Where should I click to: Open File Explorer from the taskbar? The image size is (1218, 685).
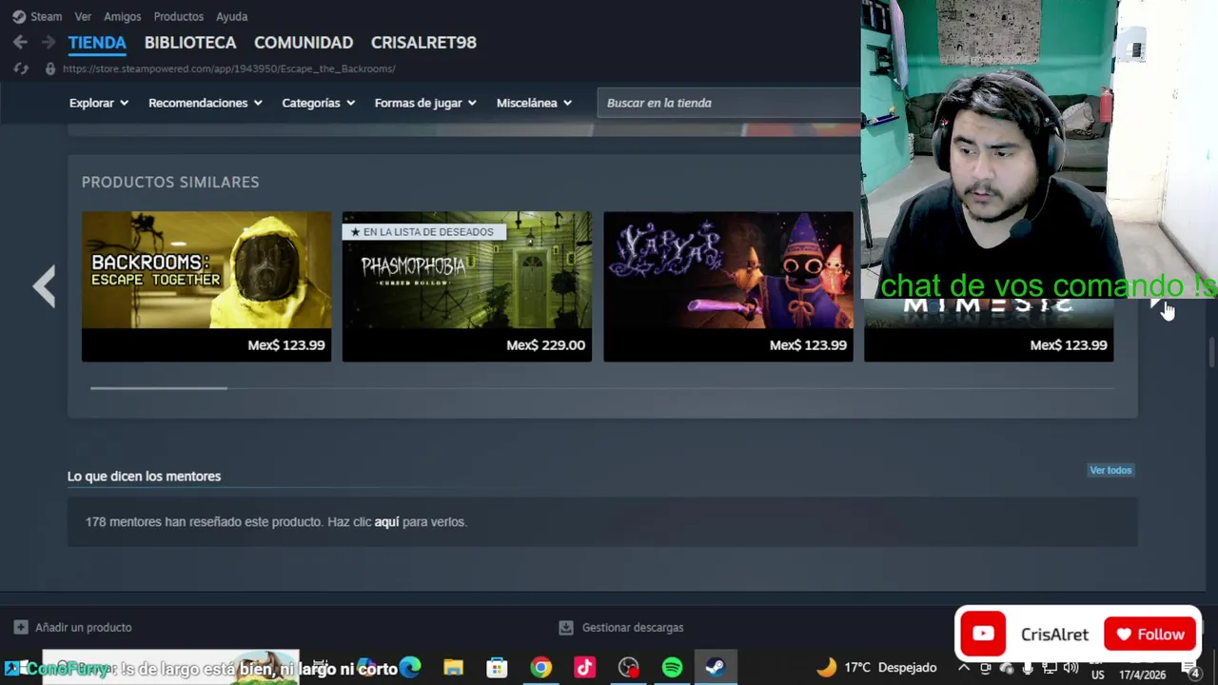coord(453,668)
